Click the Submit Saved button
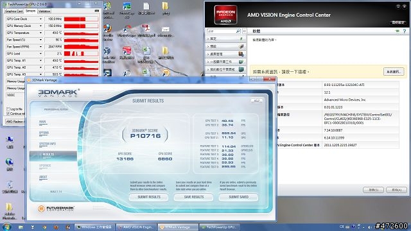Screen dimensions: 411x231 pos(238,197)
